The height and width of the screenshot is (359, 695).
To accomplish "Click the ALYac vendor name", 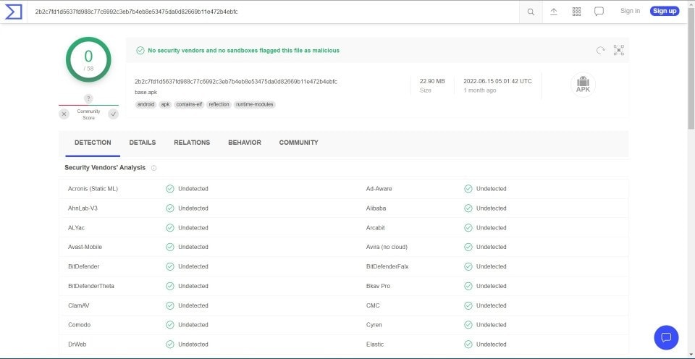I will 76,228.
